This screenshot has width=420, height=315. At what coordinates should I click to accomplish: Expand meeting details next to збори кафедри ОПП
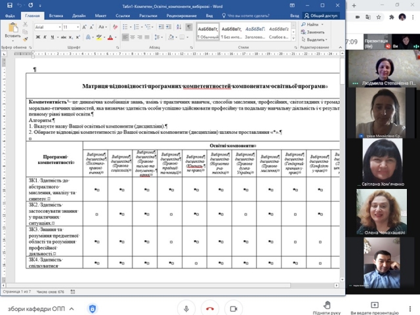click(x=73, y=309)
